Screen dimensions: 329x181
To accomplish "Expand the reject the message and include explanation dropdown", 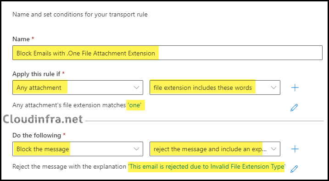I will 215,149.
